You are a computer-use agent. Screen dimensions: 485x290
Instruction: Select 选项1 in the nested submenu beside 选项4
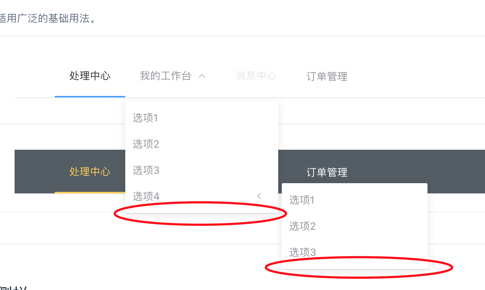tap(355, 200)
